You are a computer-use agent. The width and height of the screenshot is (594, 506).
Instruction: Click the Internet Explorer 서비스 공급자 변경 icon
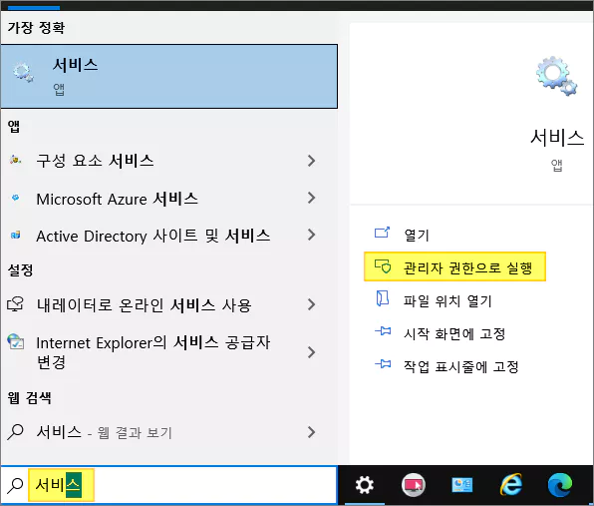(16, 341)
